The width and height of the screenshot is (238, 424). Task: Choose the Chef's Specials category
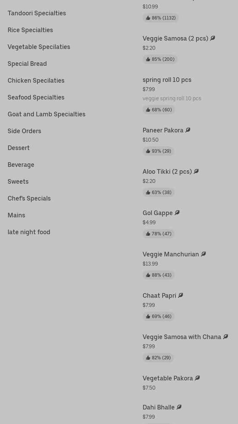coord(29,198)
